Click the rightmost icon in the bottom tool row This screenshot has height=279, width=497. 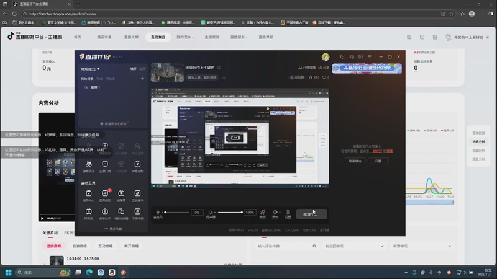point(137,211)
